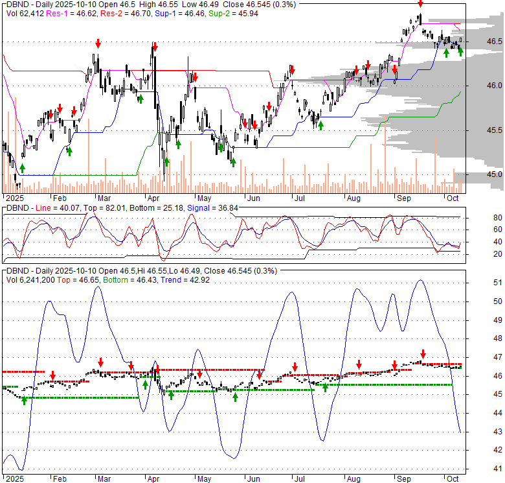Click the green arrow below July low in top chart
The image size is (505, 483).
point(320,124)
